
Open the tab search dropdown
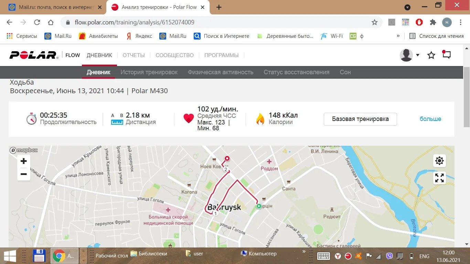click(407, 7)
